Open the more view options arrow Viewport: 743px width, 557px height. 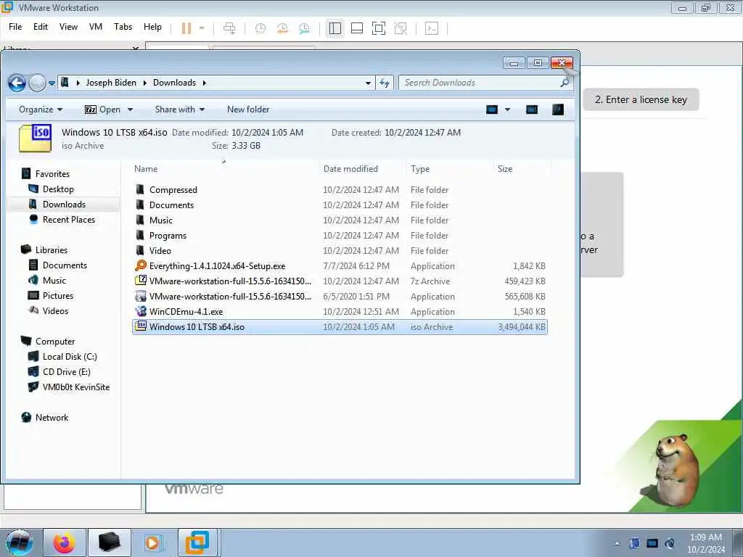[507, 110]
